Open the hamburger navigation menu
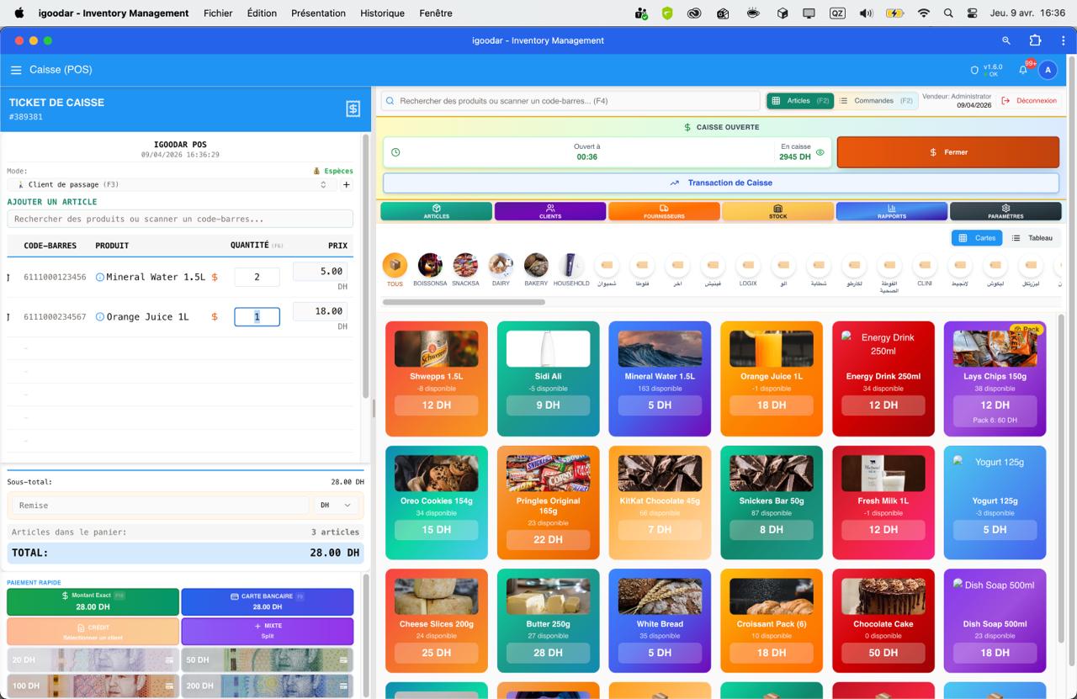 tap(16, 70)
